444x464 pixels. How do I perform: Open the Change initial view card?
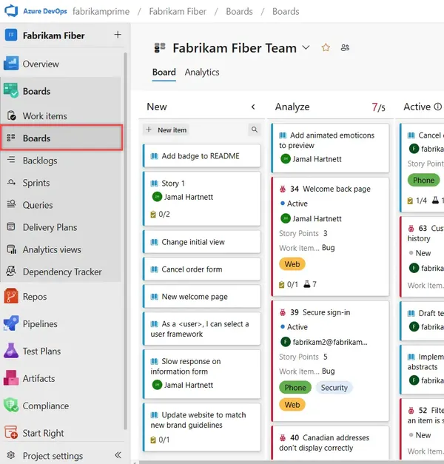click(202, 242)
